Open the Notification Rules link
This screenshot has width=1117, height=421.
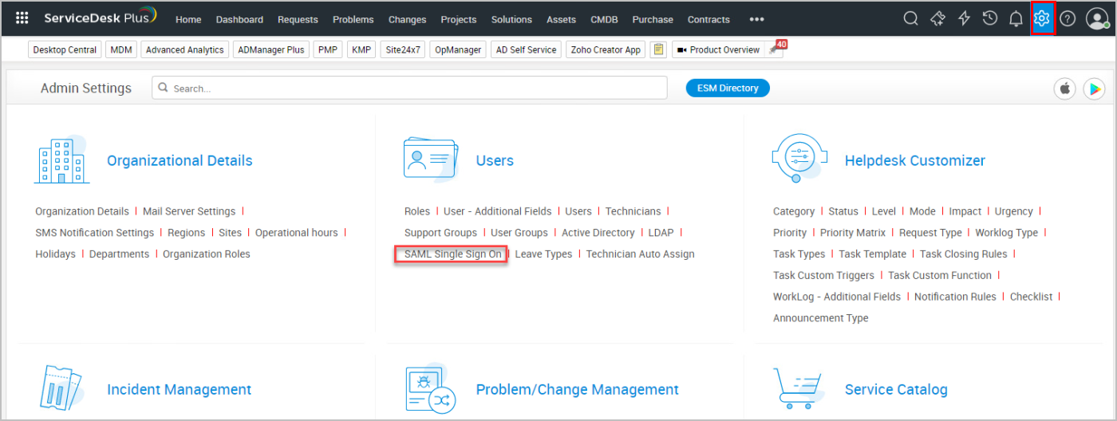(x=955, y=297)
